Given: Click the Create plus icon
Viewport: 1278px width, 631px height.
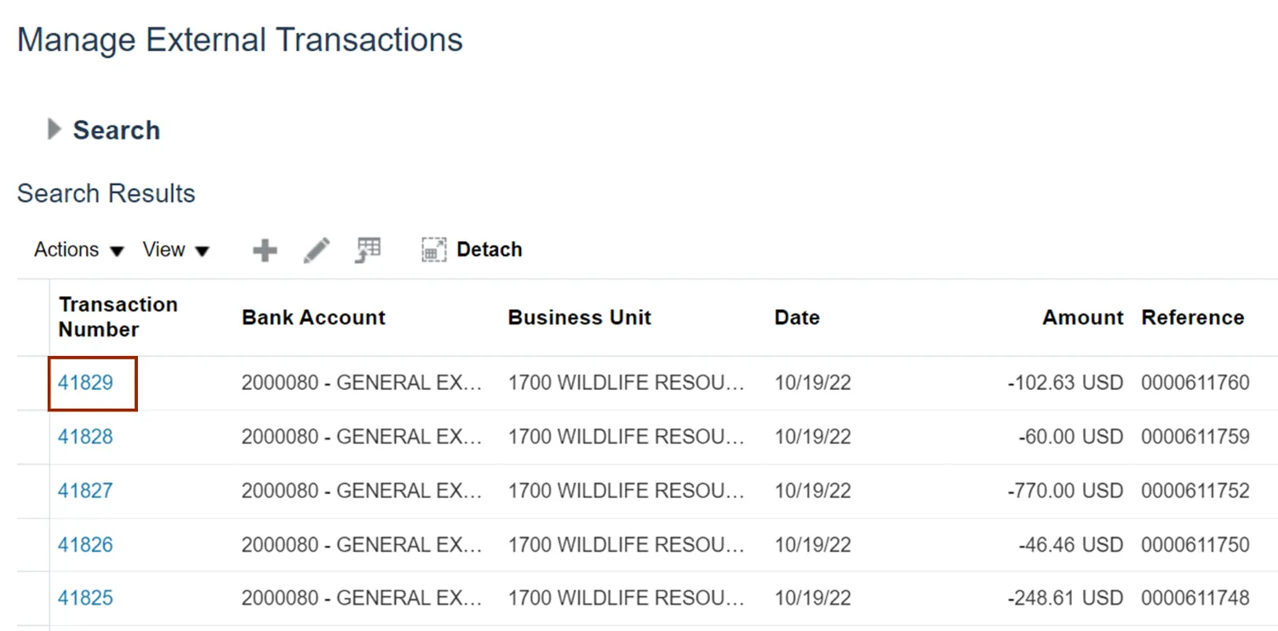Looking at the screenshot, I should (x=265, y=250).
